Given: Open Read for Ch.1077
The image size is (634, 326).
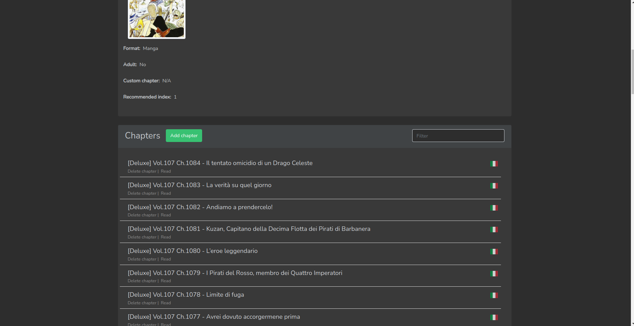Looking at the screenshot, I should click(165, 324).
